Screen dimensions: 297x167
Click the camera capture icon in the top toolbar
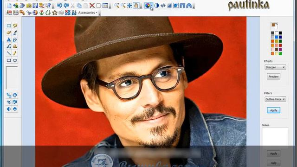[x=29, y=6]
